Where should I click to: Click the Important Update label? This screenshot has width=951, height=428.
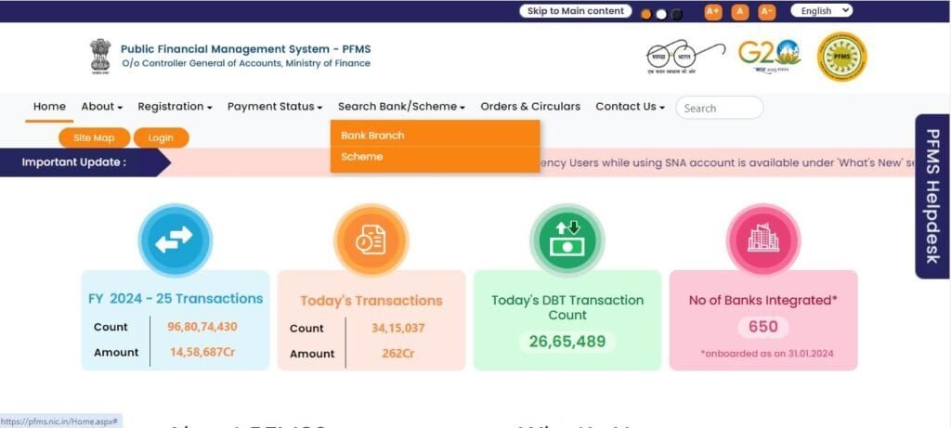[x=74, y=162]
